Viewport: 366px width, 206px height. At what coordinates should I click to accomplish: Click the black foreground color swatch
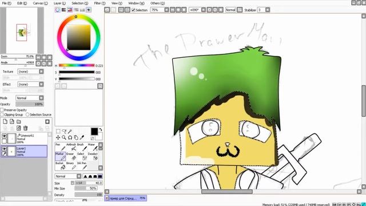(x=94, y=131)
